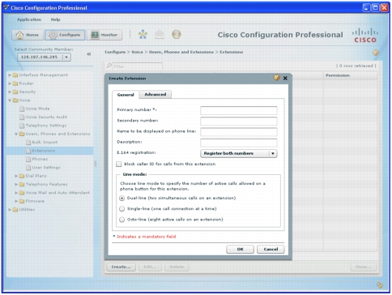
Task: Click the envelope feedback icon in toolbar
Action: click(160, 34)
